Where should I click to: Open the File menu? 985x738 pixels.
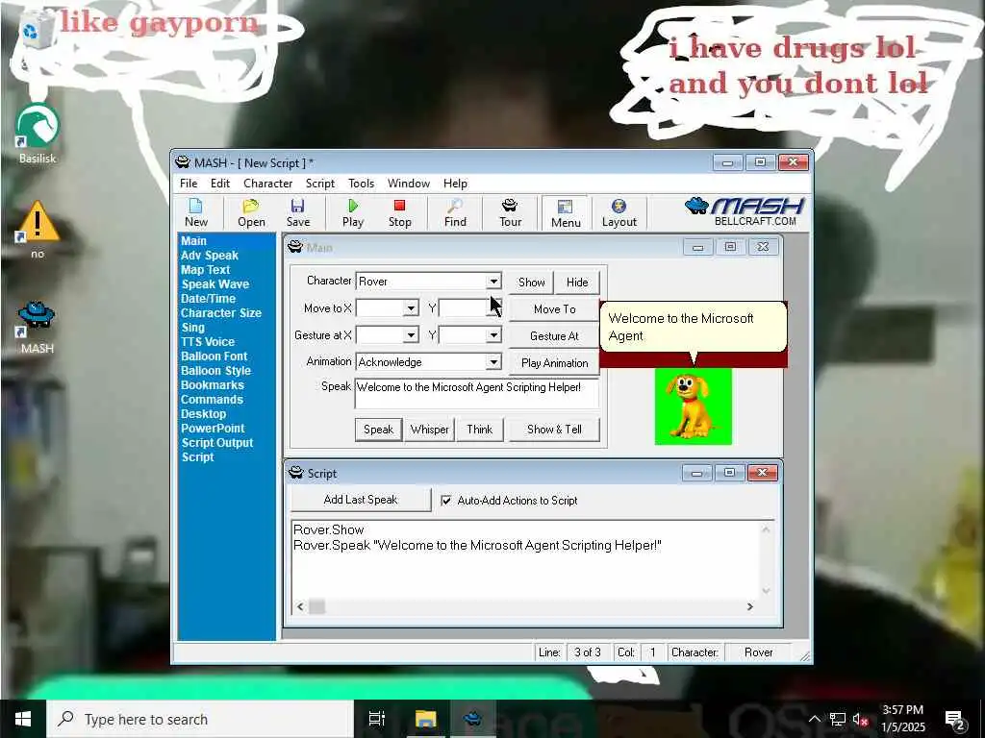tap(189, 184)
